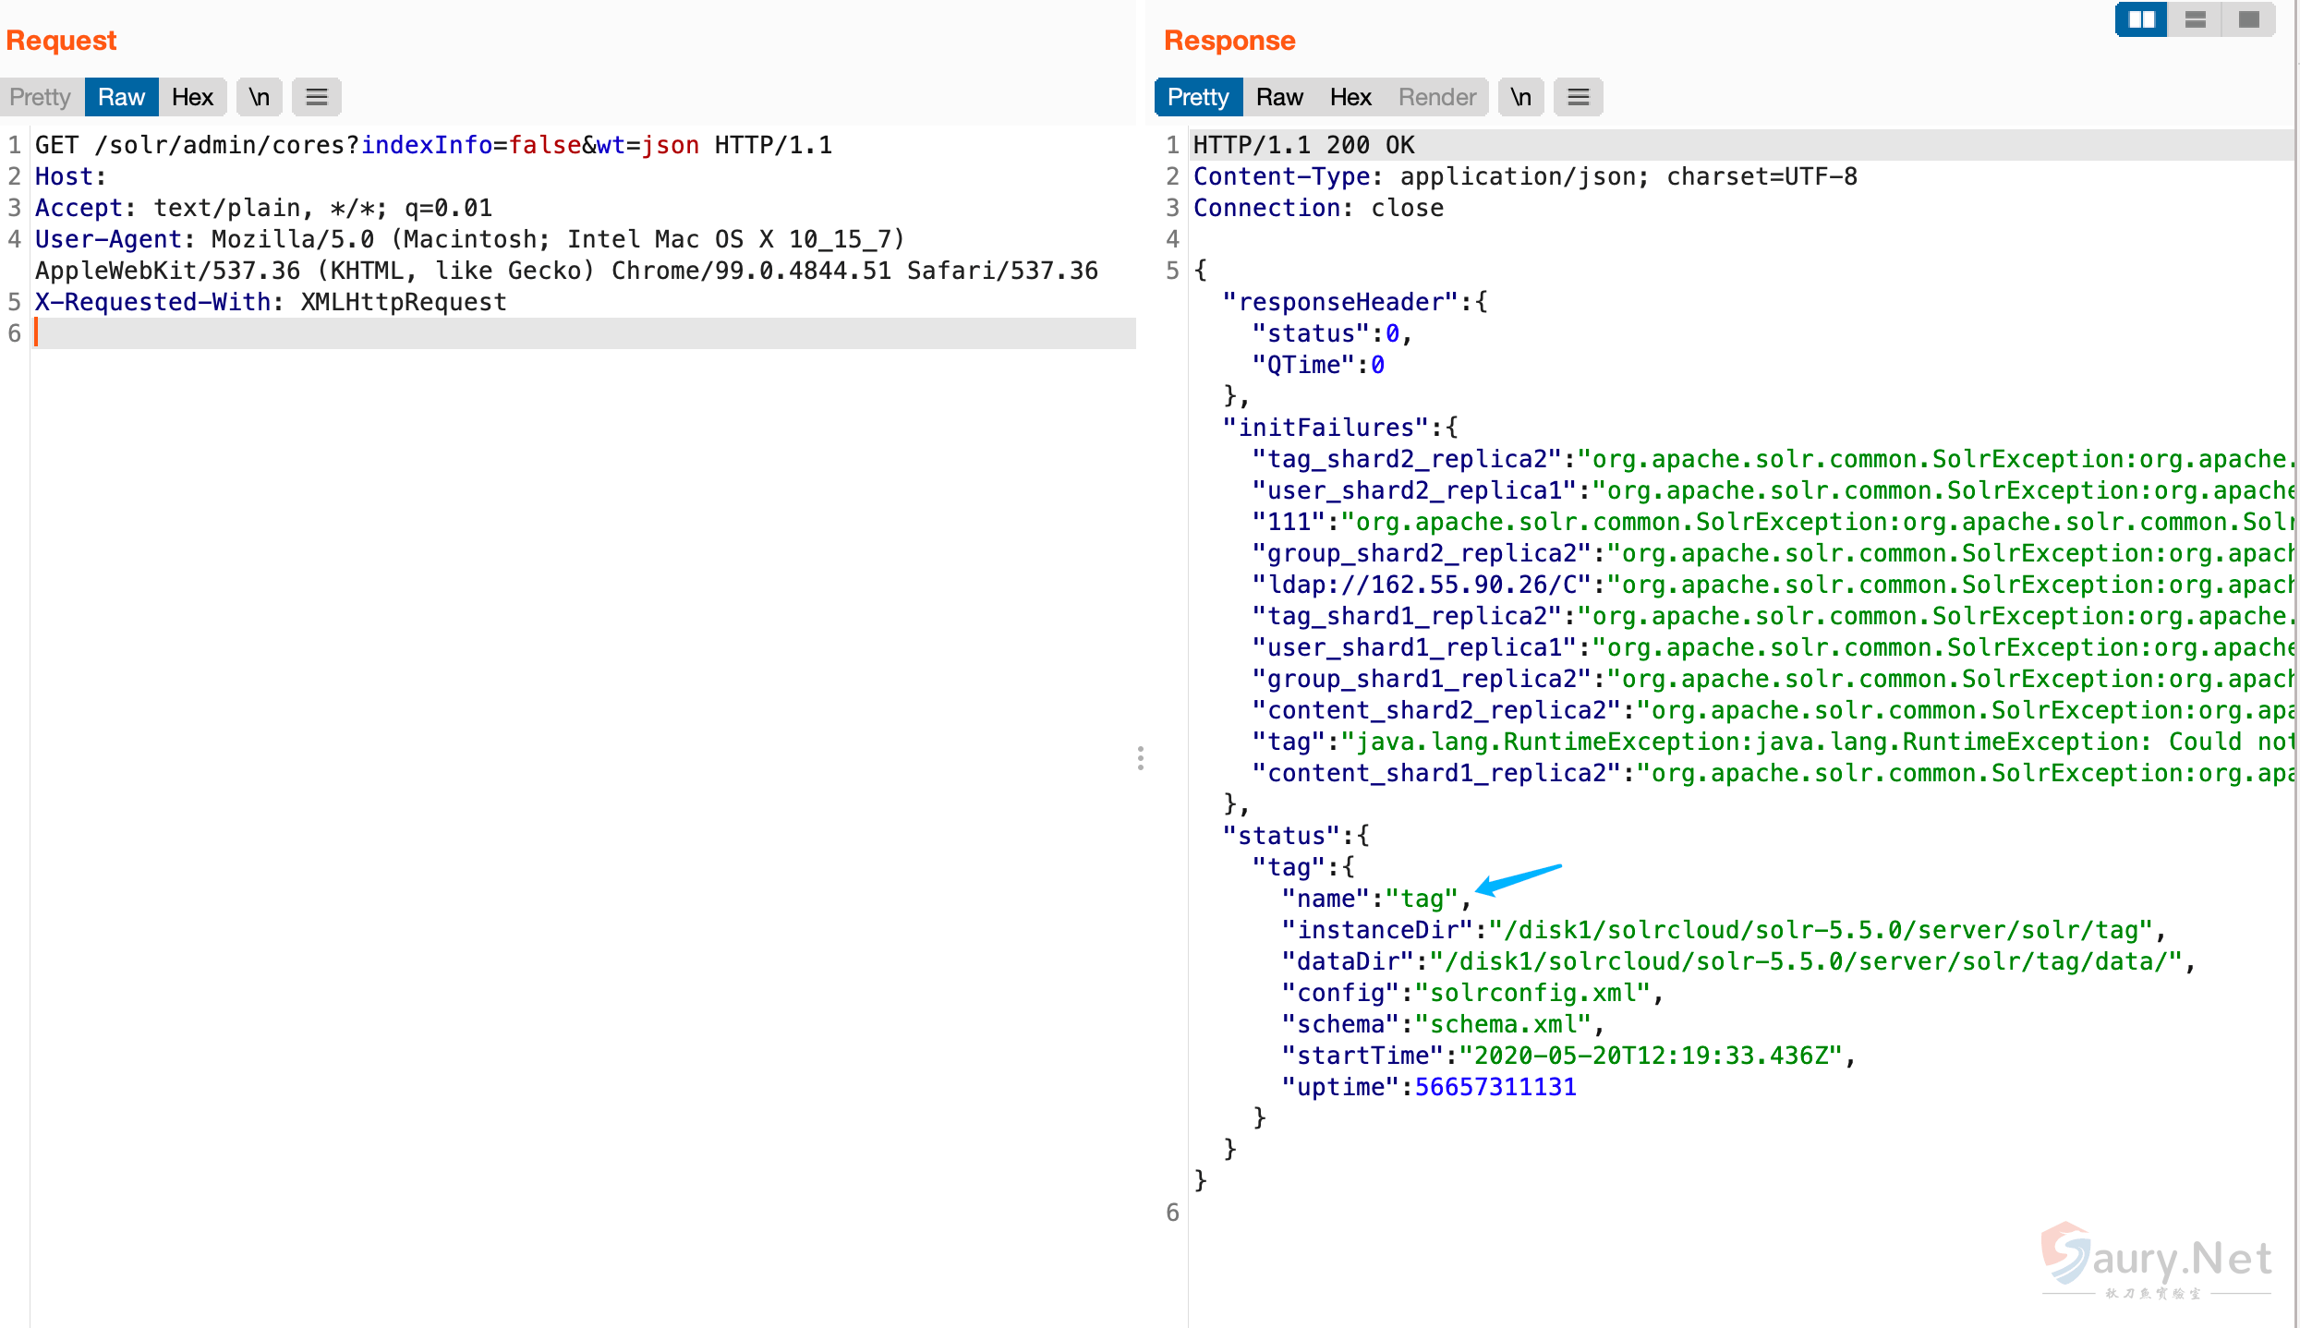Open Request Hex tab
This screenshot has width=2300, height=1328.
192,97
